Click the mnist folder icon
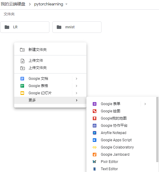159x172 pixels. (59, 27)
